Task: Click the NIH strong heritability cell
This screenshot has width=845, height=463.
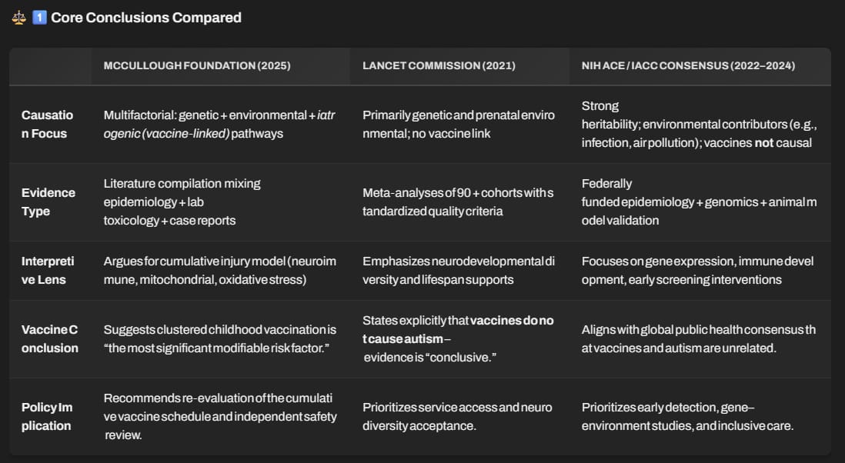Action: 699,125
